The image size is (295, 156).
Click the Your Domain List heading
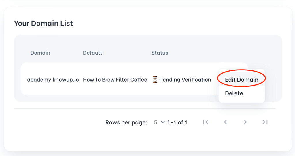(x=44, y=23)
